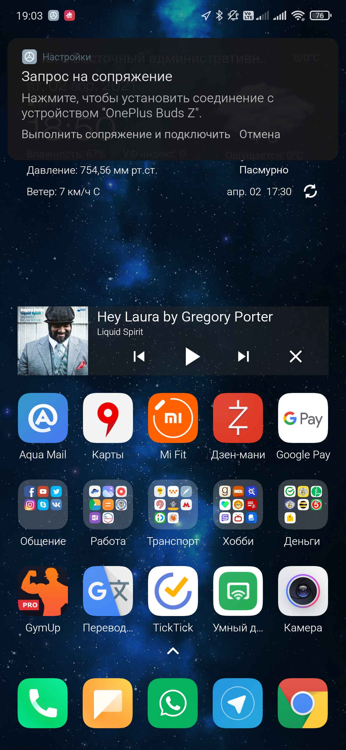Tap the Wi-Fi status icon
Image resolution: width=346 pixels, height=750 pixels.
point(298,15)
